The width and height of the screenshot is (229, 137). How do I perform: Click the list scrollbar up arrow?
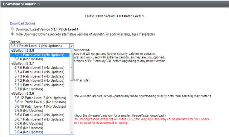pos(72,51)
